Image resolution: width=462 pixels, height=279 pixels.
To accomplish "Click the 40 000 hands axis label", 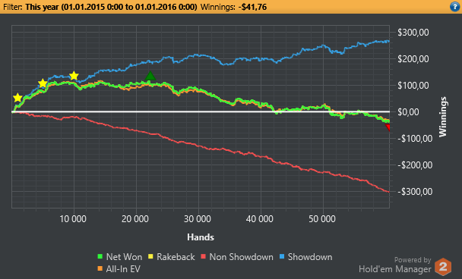I will 260,219.
